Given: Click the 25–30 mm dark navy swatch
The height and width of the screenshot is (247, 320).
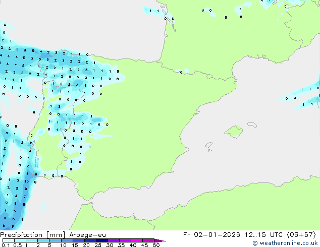Looking at the screenshot, I should (x=102, y=240).
